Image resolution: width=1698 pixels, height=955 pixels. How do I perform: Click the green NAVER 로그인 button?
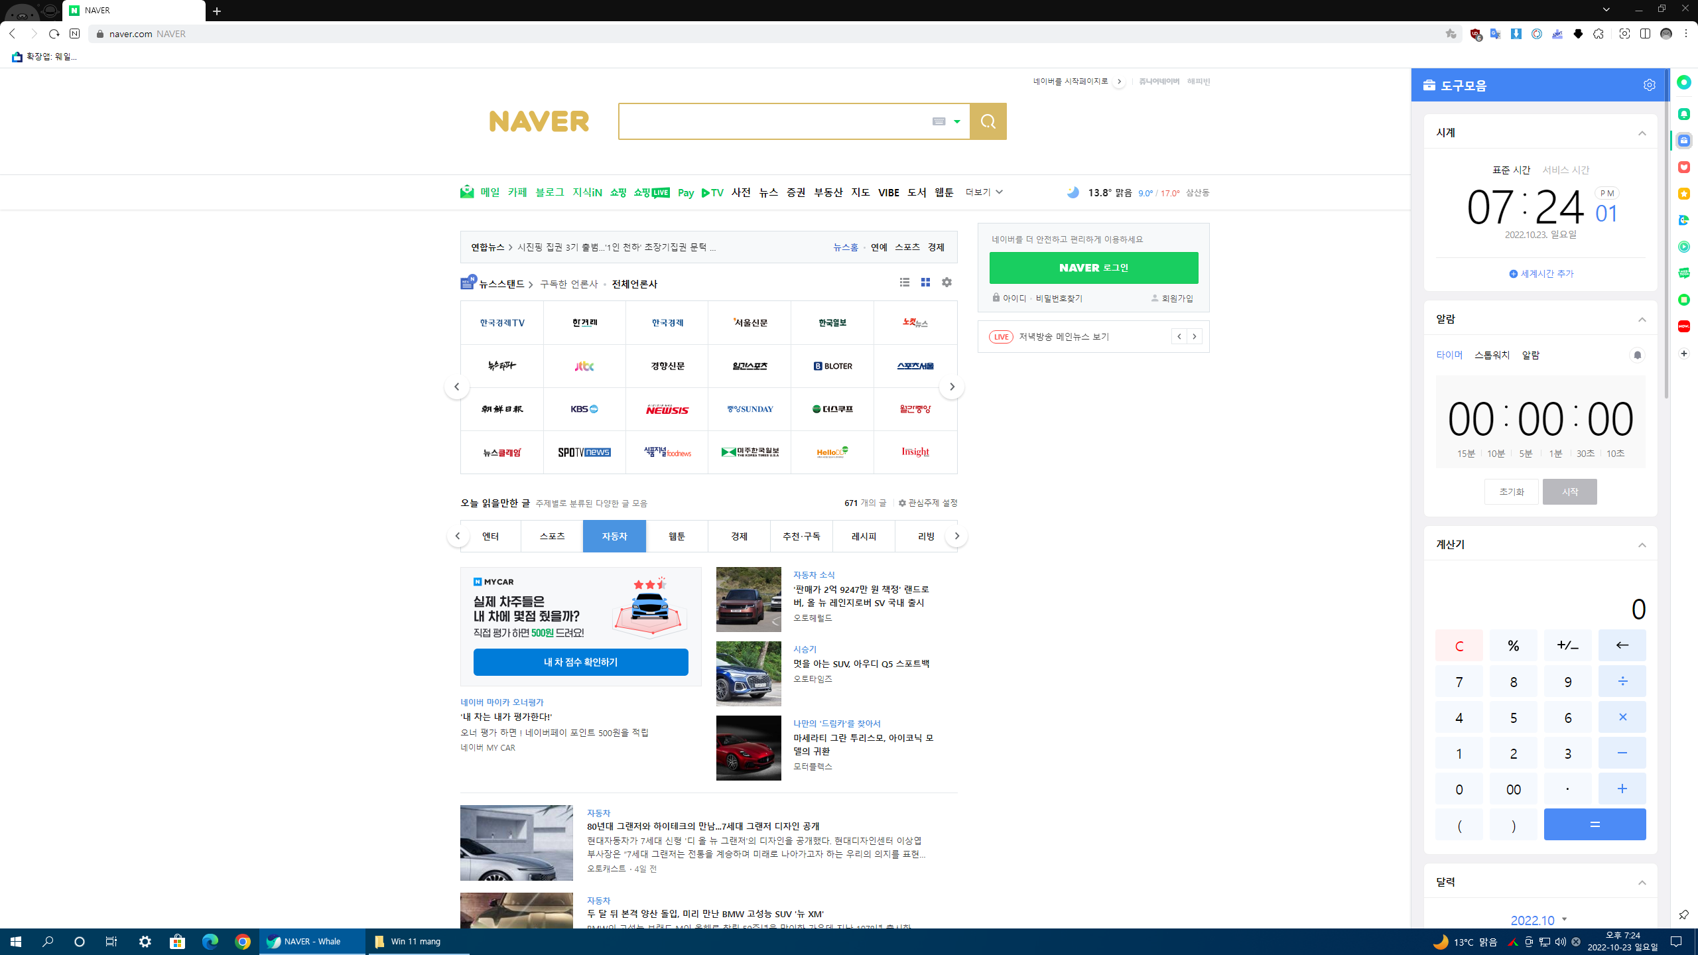pos(1093,268)
